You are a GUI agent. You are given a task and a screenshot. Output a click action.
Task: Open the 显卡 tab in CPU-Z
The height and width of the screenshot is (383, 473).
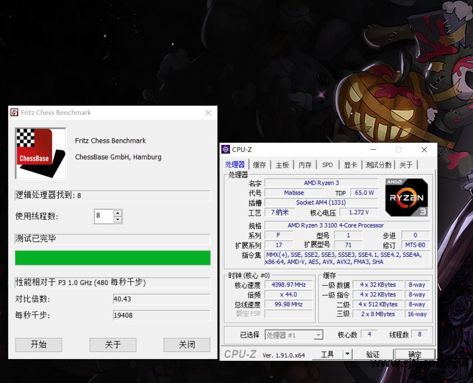[350, 165]
